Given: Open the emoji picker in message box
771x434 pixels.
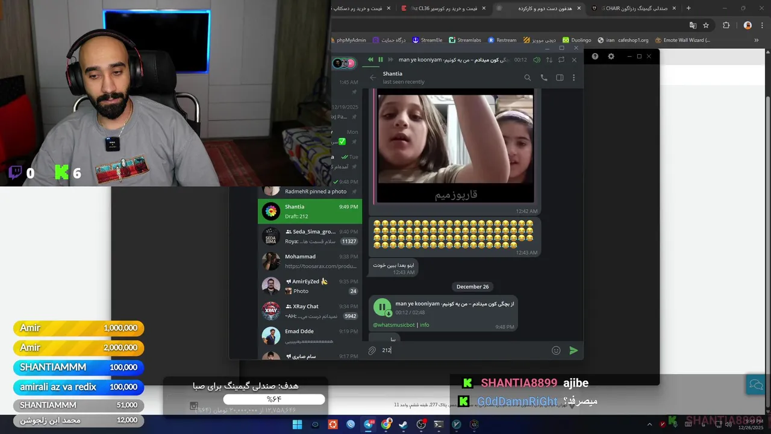Looking at the screenshot, I should [556, 350].
